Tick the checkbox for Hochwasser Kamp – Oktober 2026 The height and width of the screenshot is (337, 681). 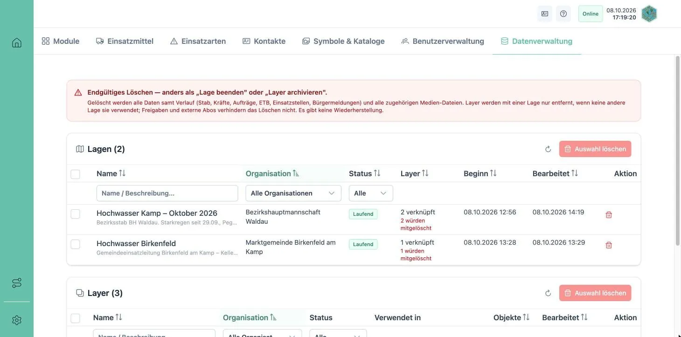click(x=75, y=214)
